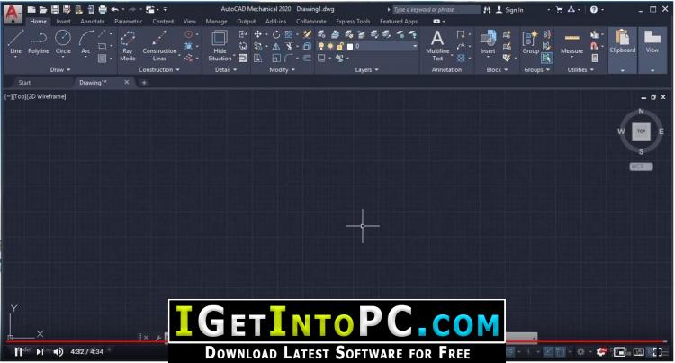Click the Save quick-access icon

point(55,9)
